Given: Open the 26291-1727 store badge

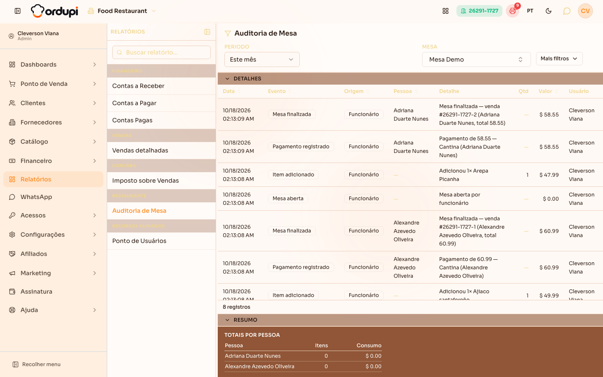Looking at the screenshot, I should point(479,11).
